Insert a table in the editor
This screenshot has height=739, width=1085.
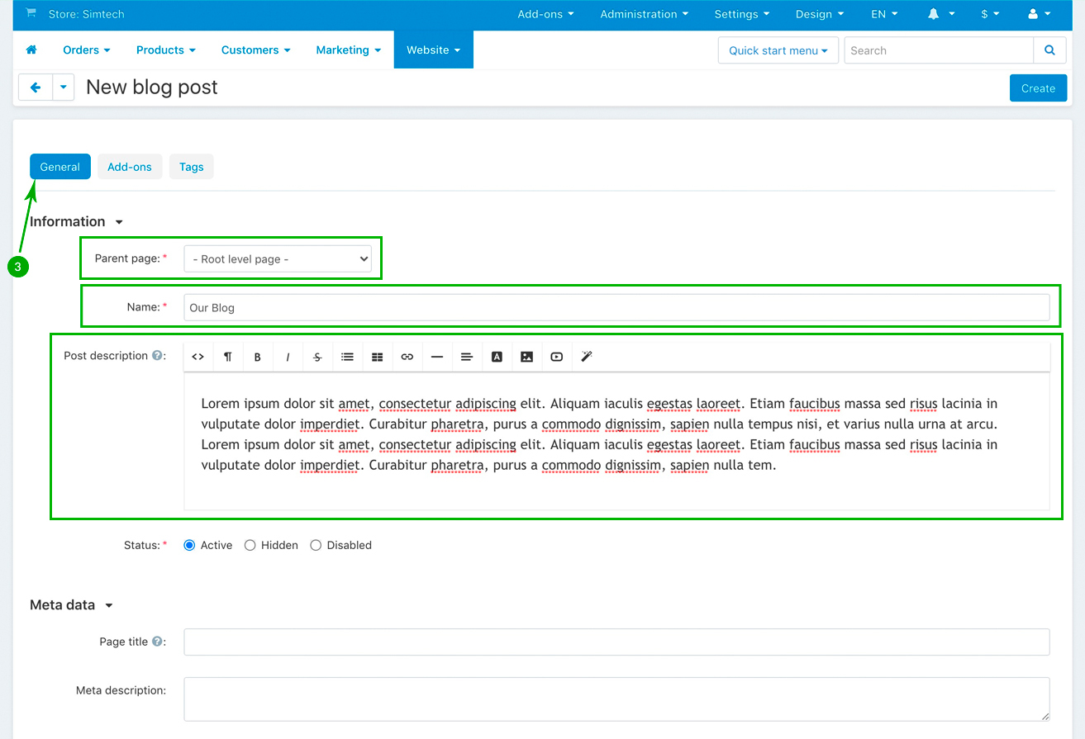[377, 357]
